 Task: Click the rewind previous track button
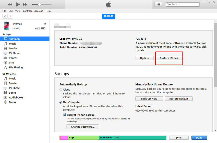click(x=10, y=4)
